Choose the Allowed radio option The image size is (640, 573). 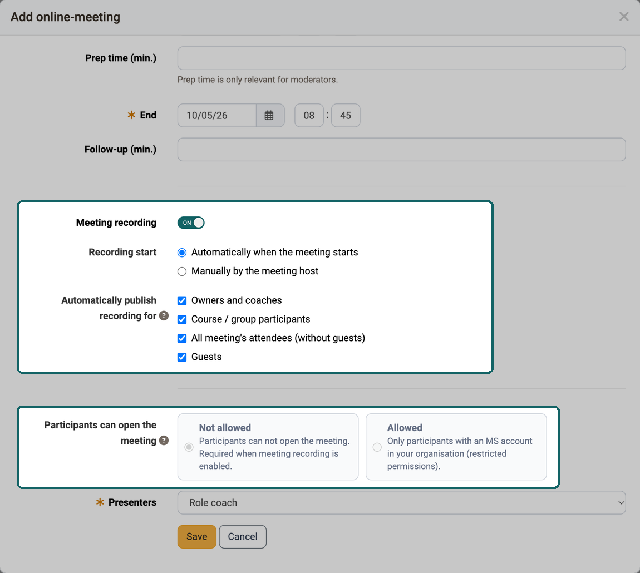(377, 447)
